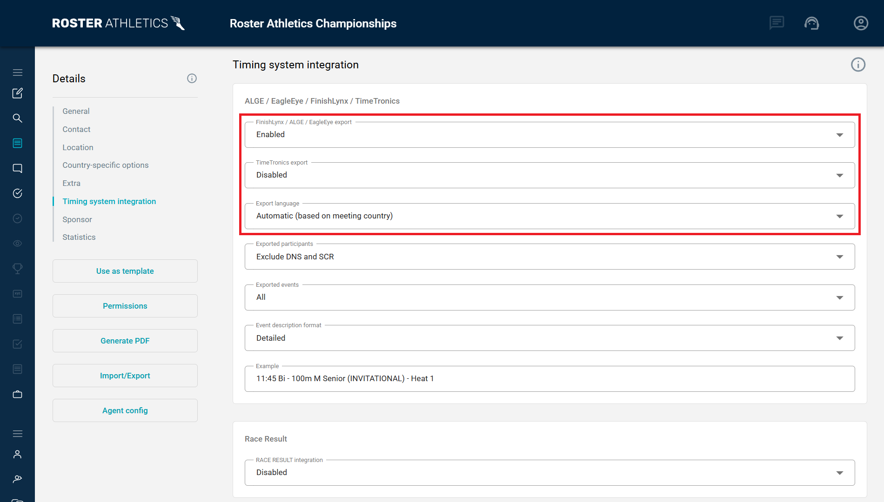The image size is (884, 502).
Task: Click the Roster Athletics logo
Action: pos(118,23)
